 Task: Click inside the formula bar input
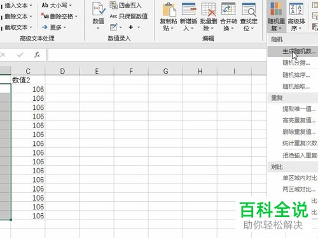click(157, 55)
